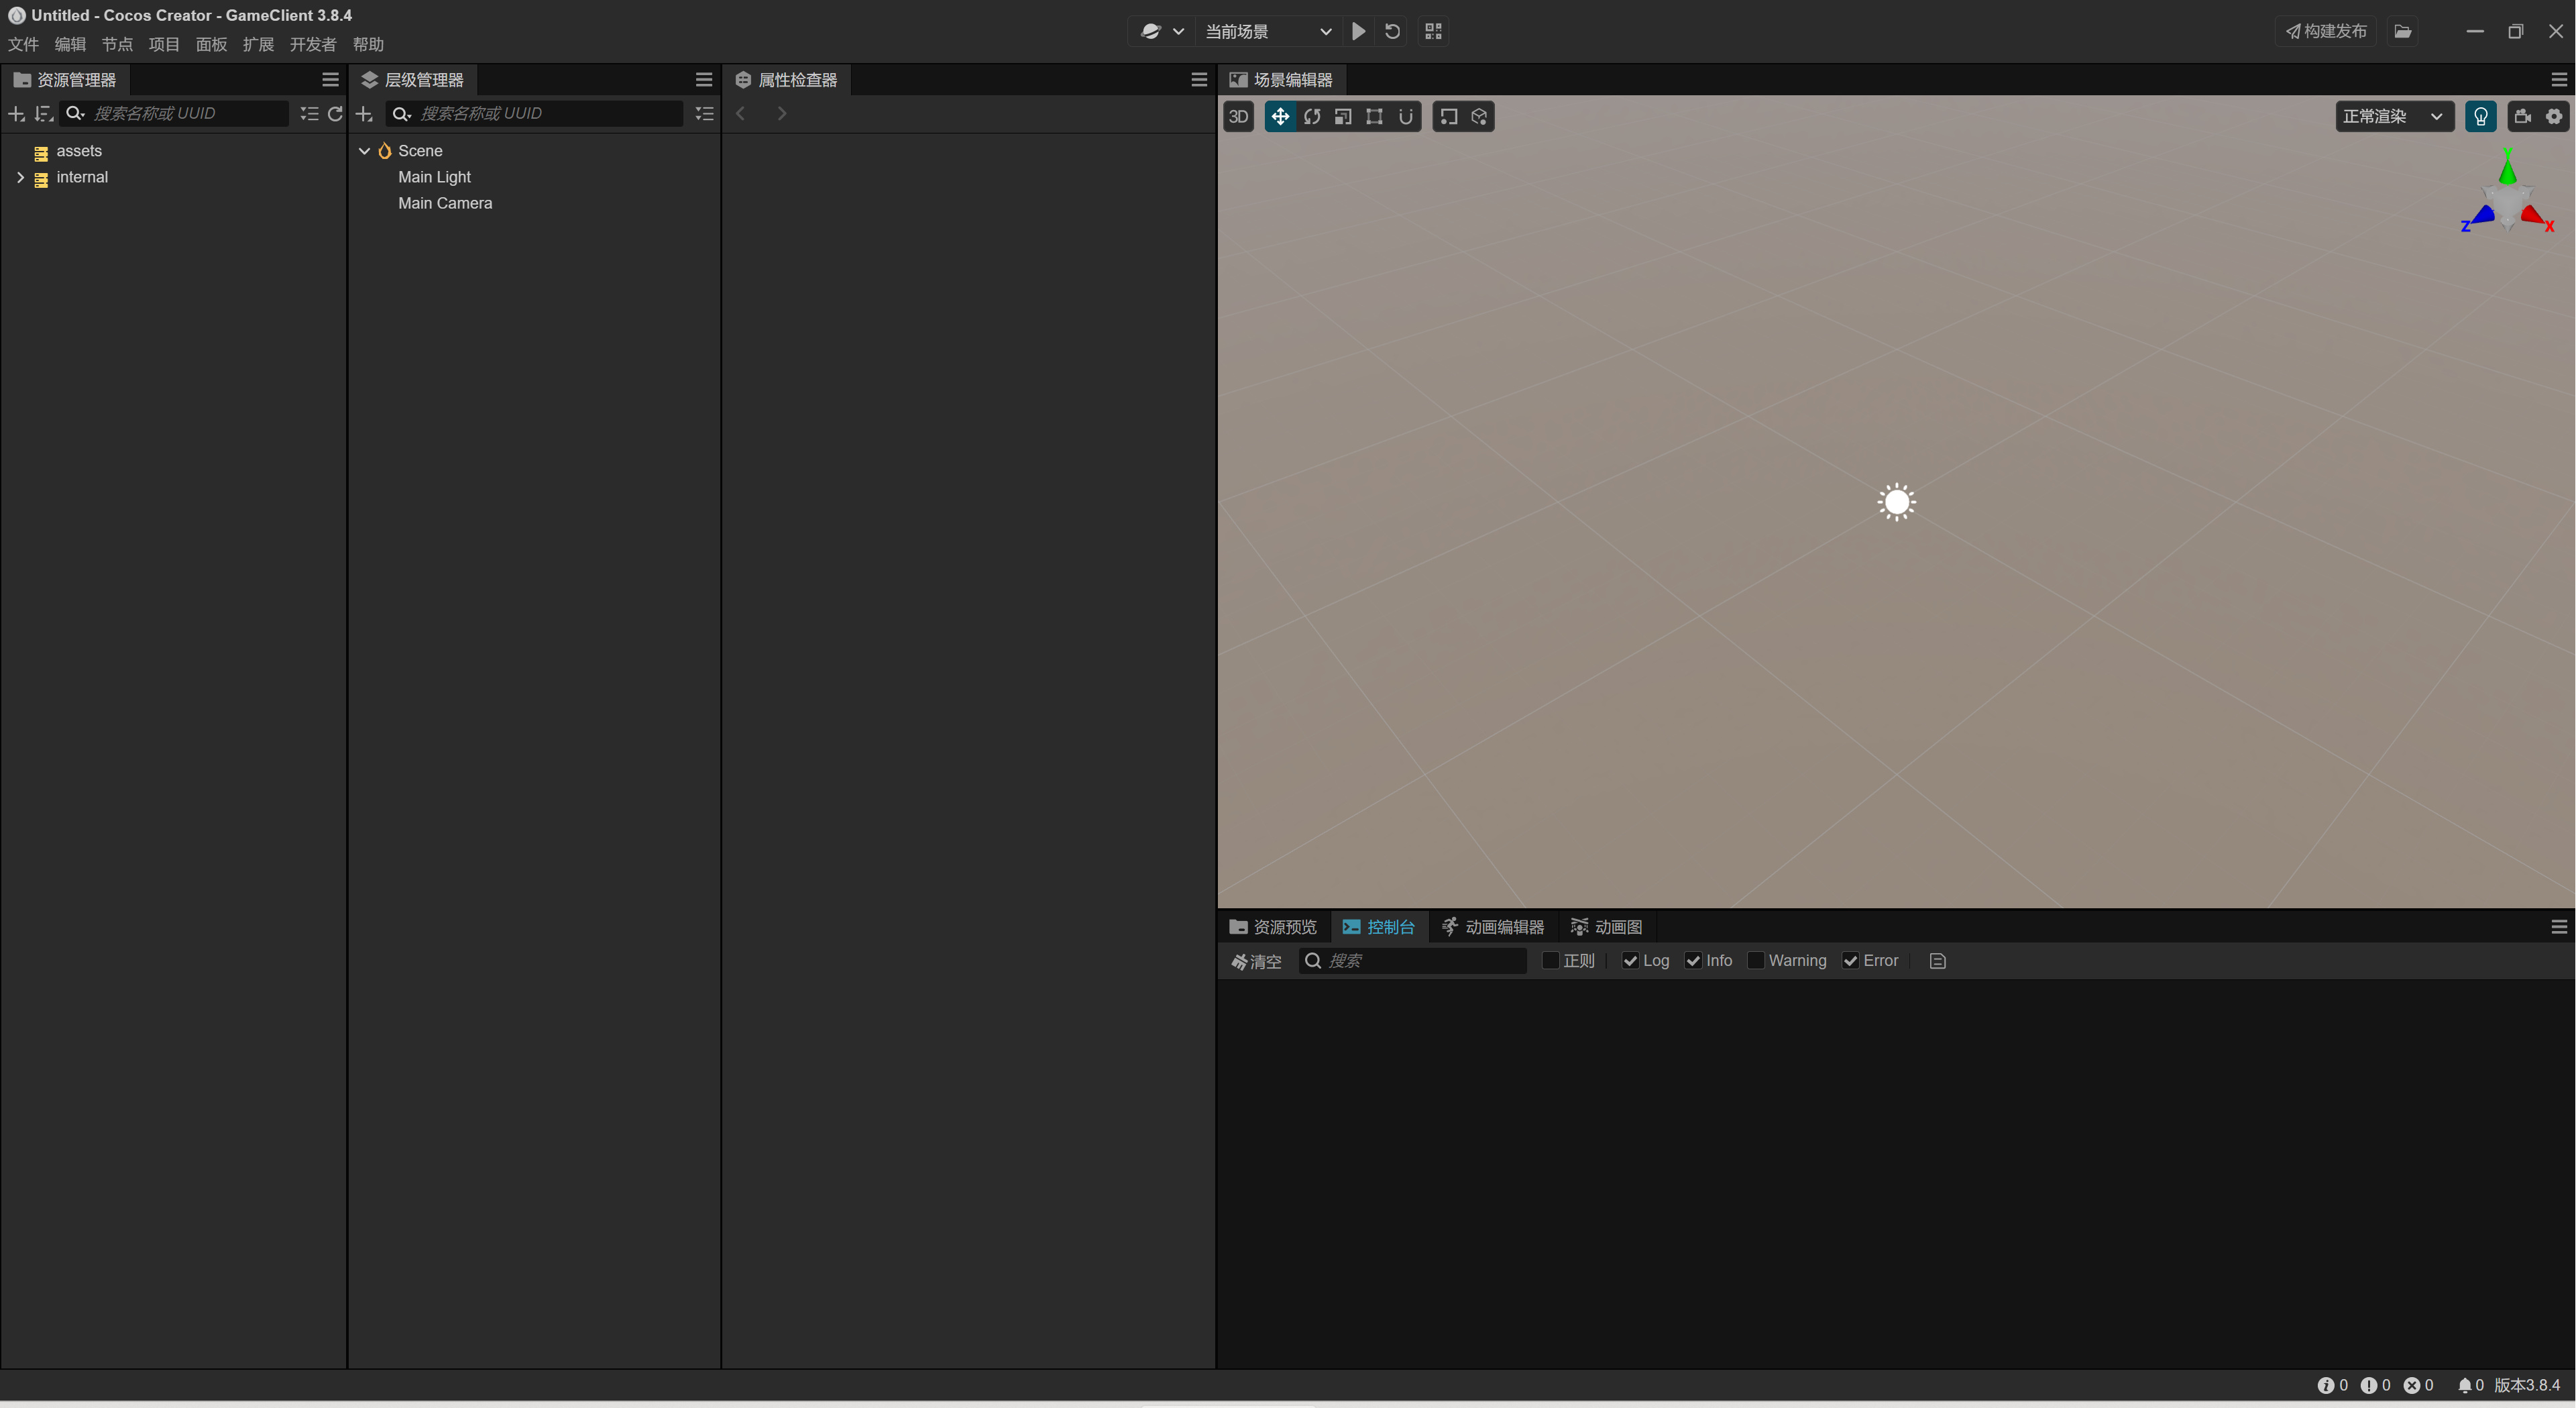
Task: Expand the internal folder
Action: point(20,177)
